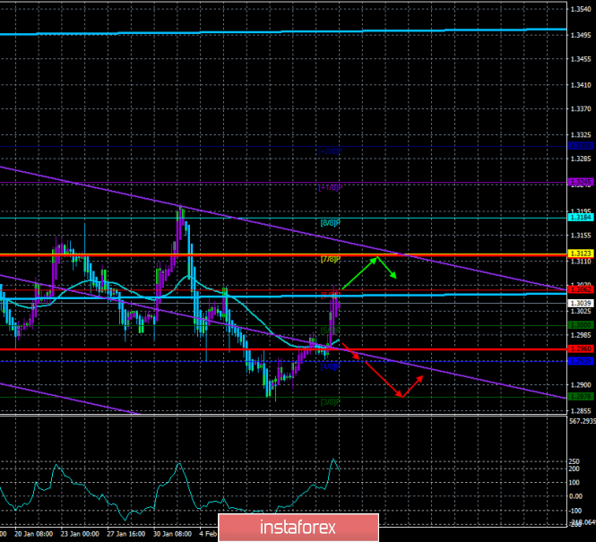Viewport: 596px width, 542px height.
Task: Click the 1.2985 price axis label
Action: (581, 335)
